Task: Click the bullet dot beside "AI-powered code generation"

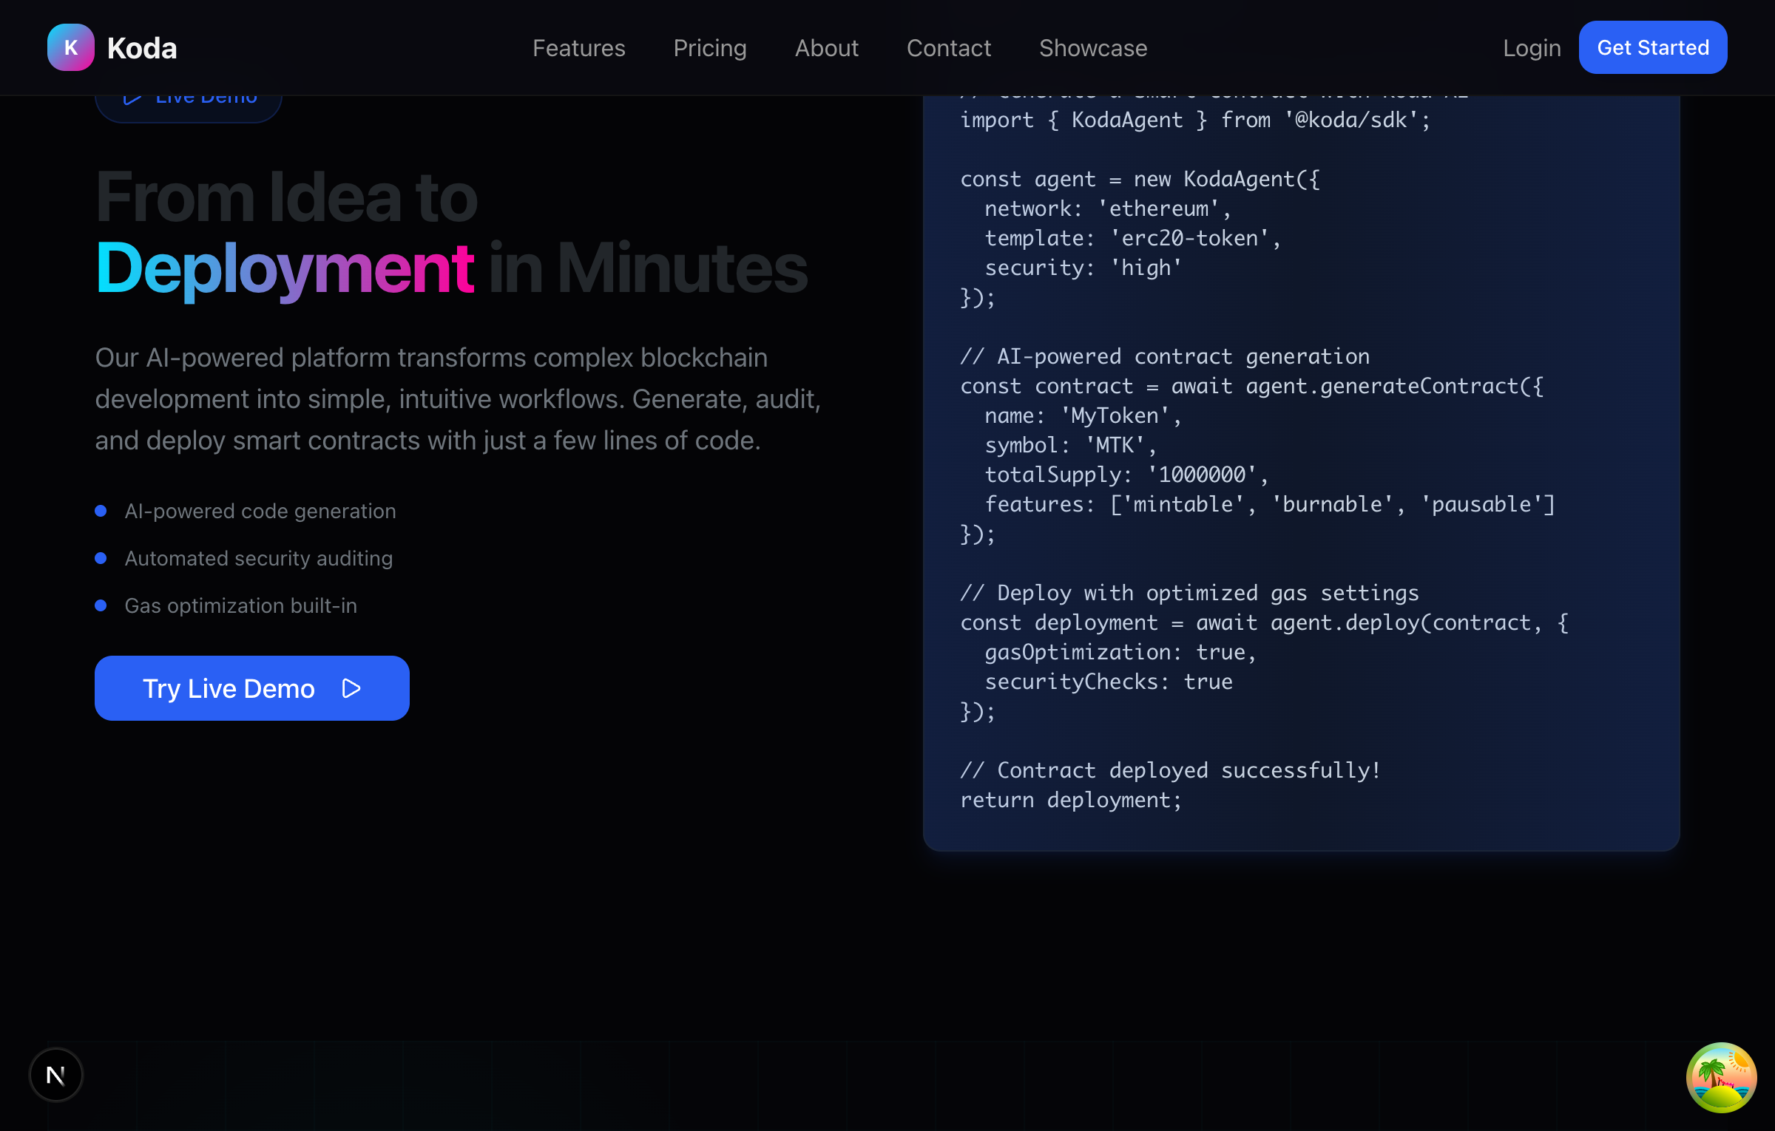Action: tap(102, 511)
